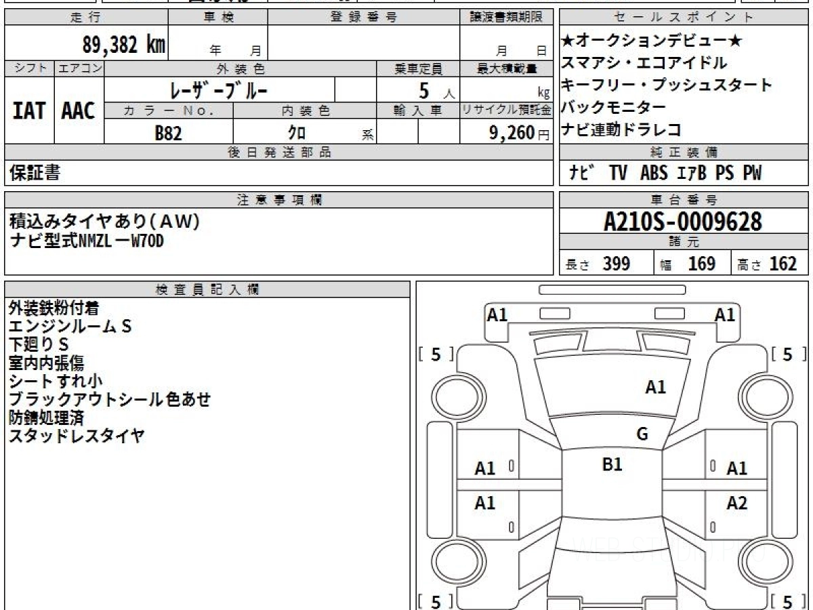Click the 乗車定員 seating capacity header
Screen dimensions: 813x610
(x=418, y=68)
